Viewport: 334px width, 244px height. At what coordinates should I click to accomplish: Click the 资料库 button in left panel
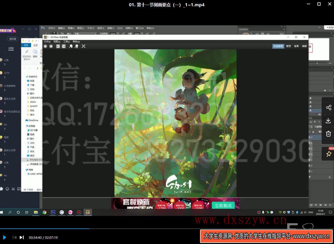(13, 39)
